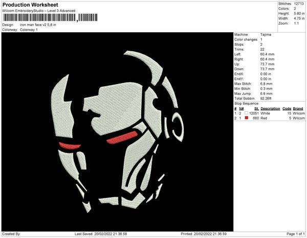Click the Width value "4.75 in"
Viewport: 307px width, 238px height.
[299, 18]
